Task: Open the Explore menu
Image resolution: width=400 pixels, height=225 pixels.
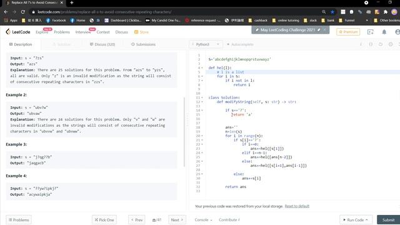Action: coord(42,32)
